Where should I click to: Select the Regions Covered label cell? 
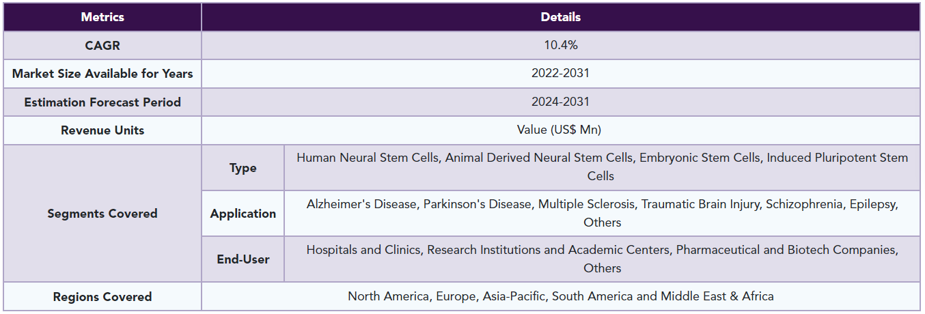(x=102, y=297)
